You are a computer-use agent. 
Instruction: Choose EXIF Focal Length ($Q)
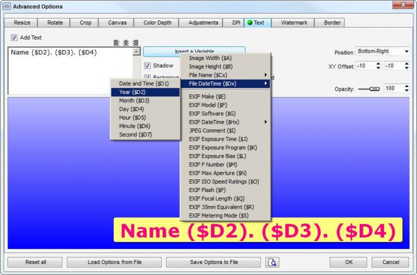225,199
